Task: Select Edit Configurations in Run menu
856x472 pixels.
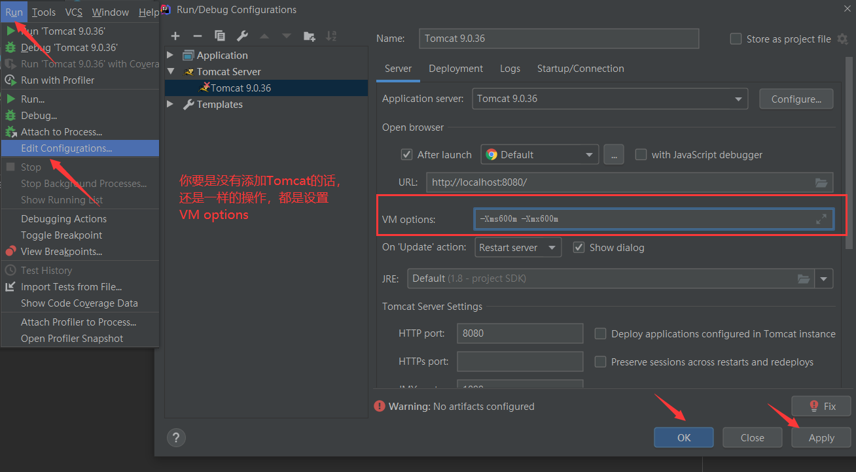Action: [66, 148]
